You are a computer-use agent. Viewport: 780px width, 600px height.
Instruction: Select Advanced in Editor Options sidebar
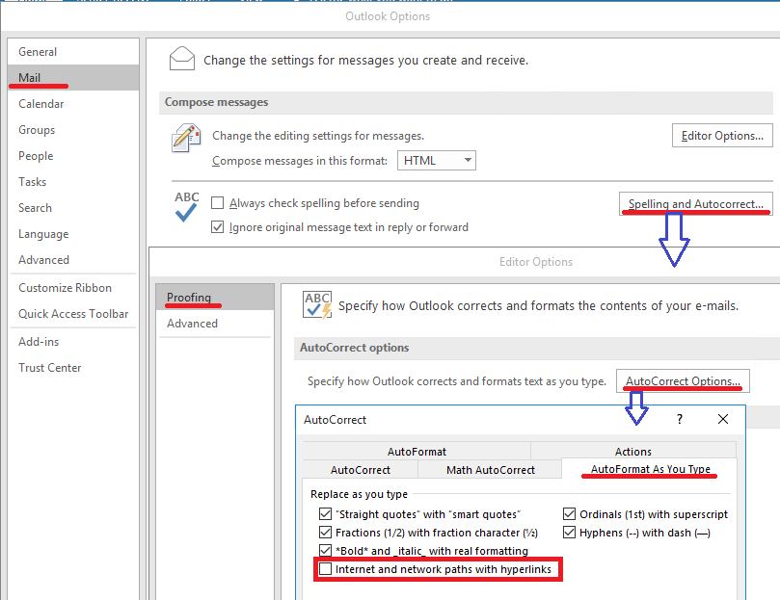(215, 324)
